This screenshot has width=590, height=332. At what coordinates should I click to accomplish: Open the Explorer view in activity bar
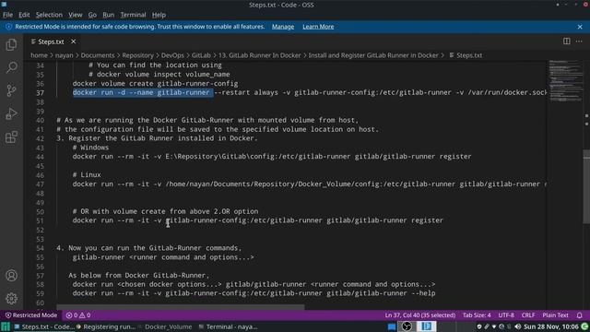tap(11, 45)
